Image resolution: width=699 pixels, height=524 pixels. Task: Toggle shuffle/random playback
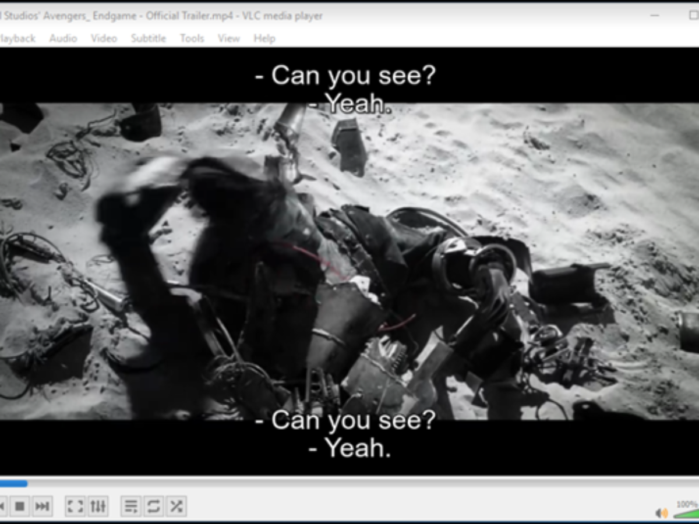pos(176,507)
